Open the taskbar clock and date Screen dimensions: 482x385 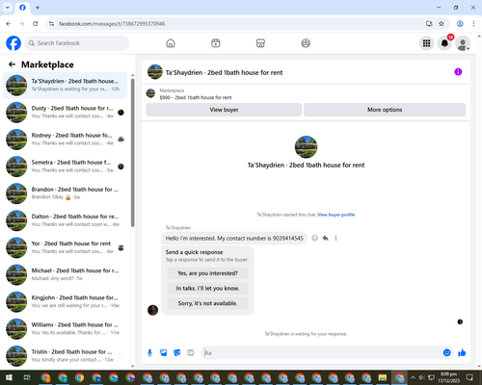coord(448,377)
